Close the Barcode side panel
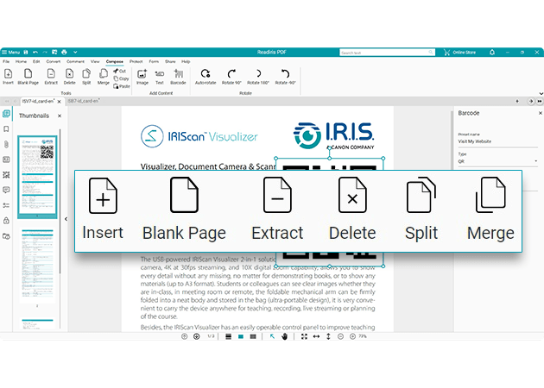This screenshot has width=544, height=388. (x=541, y=113)
